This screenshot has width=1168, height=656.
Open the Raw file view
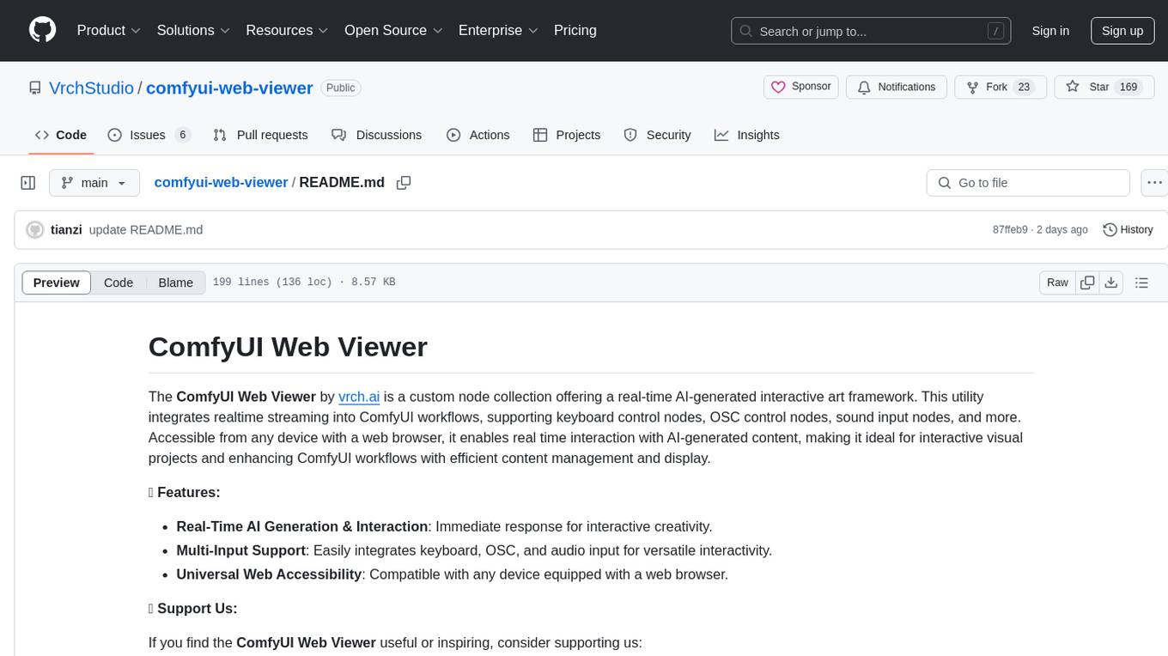[1057, 282]
